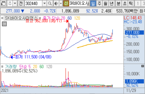
Task: Click the data table grid icon on chart
Action: tap(4, 24)
